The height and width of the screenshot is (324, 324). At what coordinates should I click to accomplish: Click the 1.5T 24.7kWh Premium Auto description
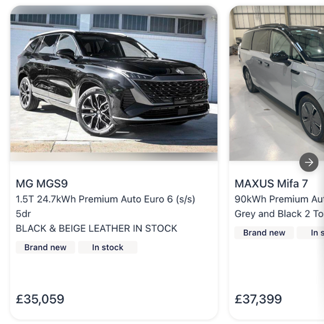point(106,199)
